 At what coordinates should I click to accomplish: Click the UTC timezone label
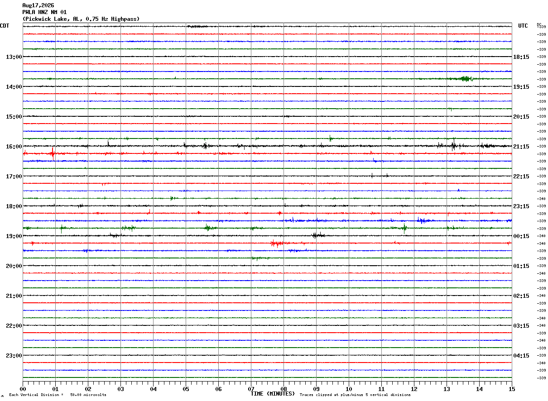(523, 26)
